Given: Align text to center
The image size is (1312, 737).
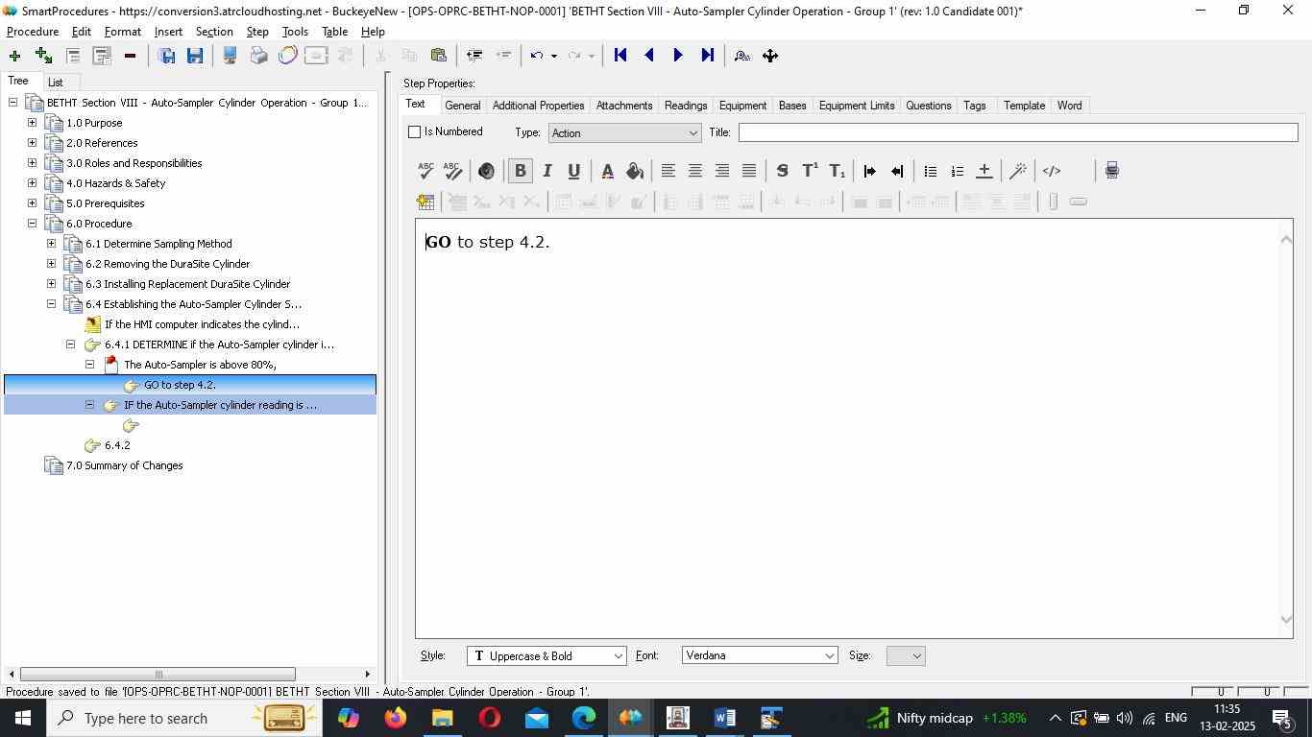Looking at the screenshot, I should (x=695, y=171).
